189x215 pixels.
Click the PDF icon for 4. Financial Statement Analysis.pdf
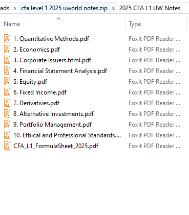[7, 70]
